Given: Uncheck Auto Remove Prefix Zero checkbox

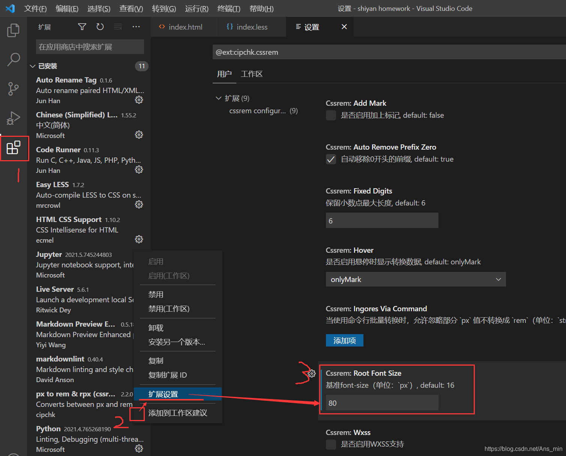Looking at the screenshot, I should 331,159.
